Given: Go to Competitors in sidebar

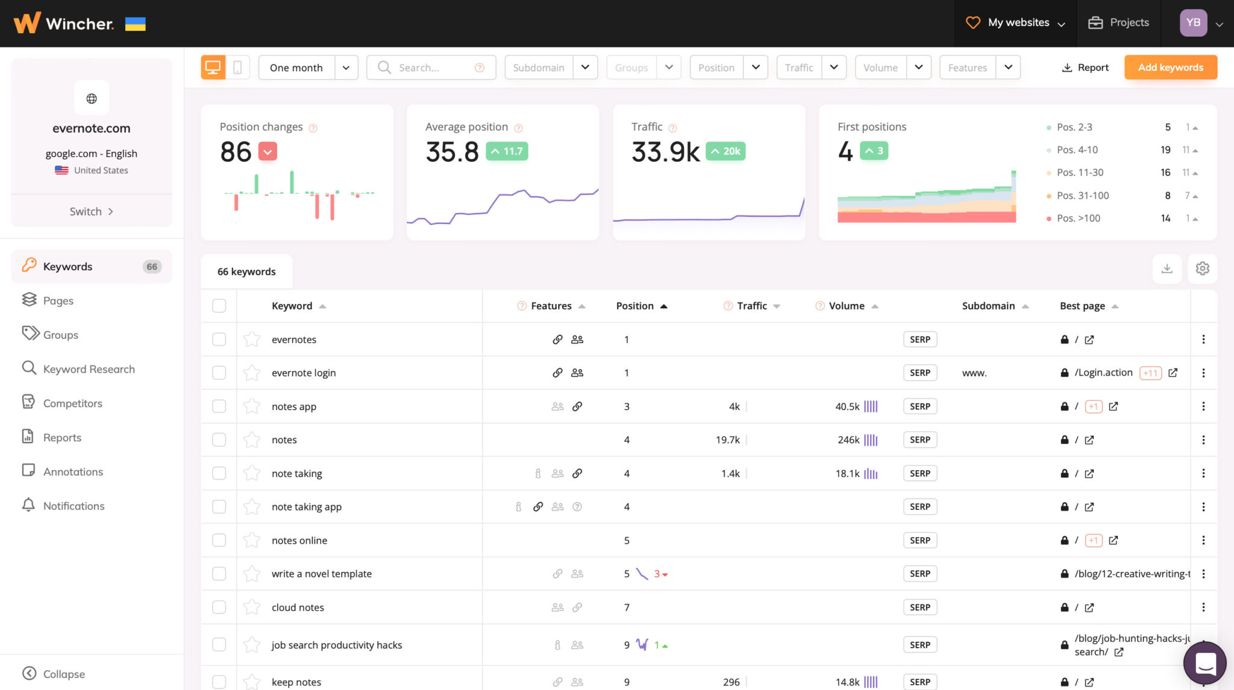Looking at the screenshot, I should 72,403.
